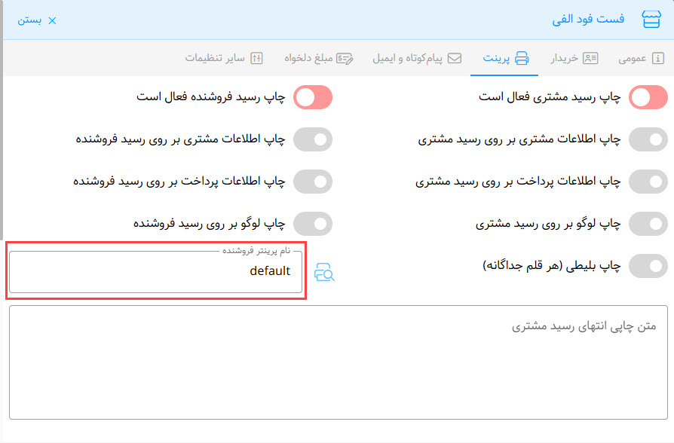Viewport: 674px width, 443px height.
Task: Click the customer receipt footer text area
Action: click(339, 362)
